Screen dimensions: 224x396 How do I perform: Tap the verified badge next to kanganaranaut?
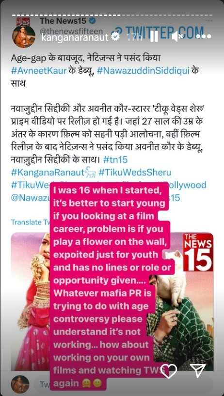pos(116,37)
